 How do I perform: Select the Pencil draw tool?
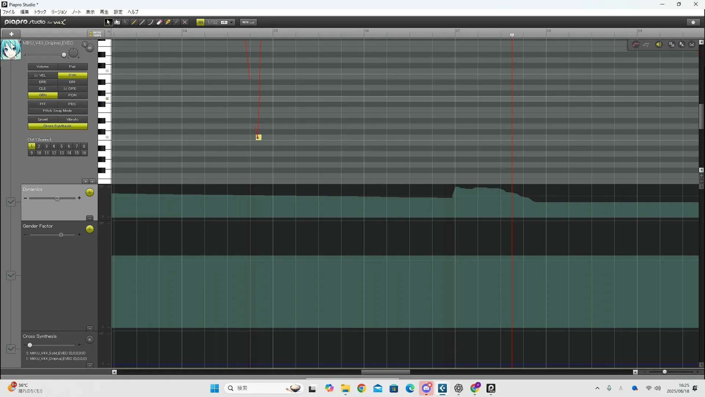[134, 22]
